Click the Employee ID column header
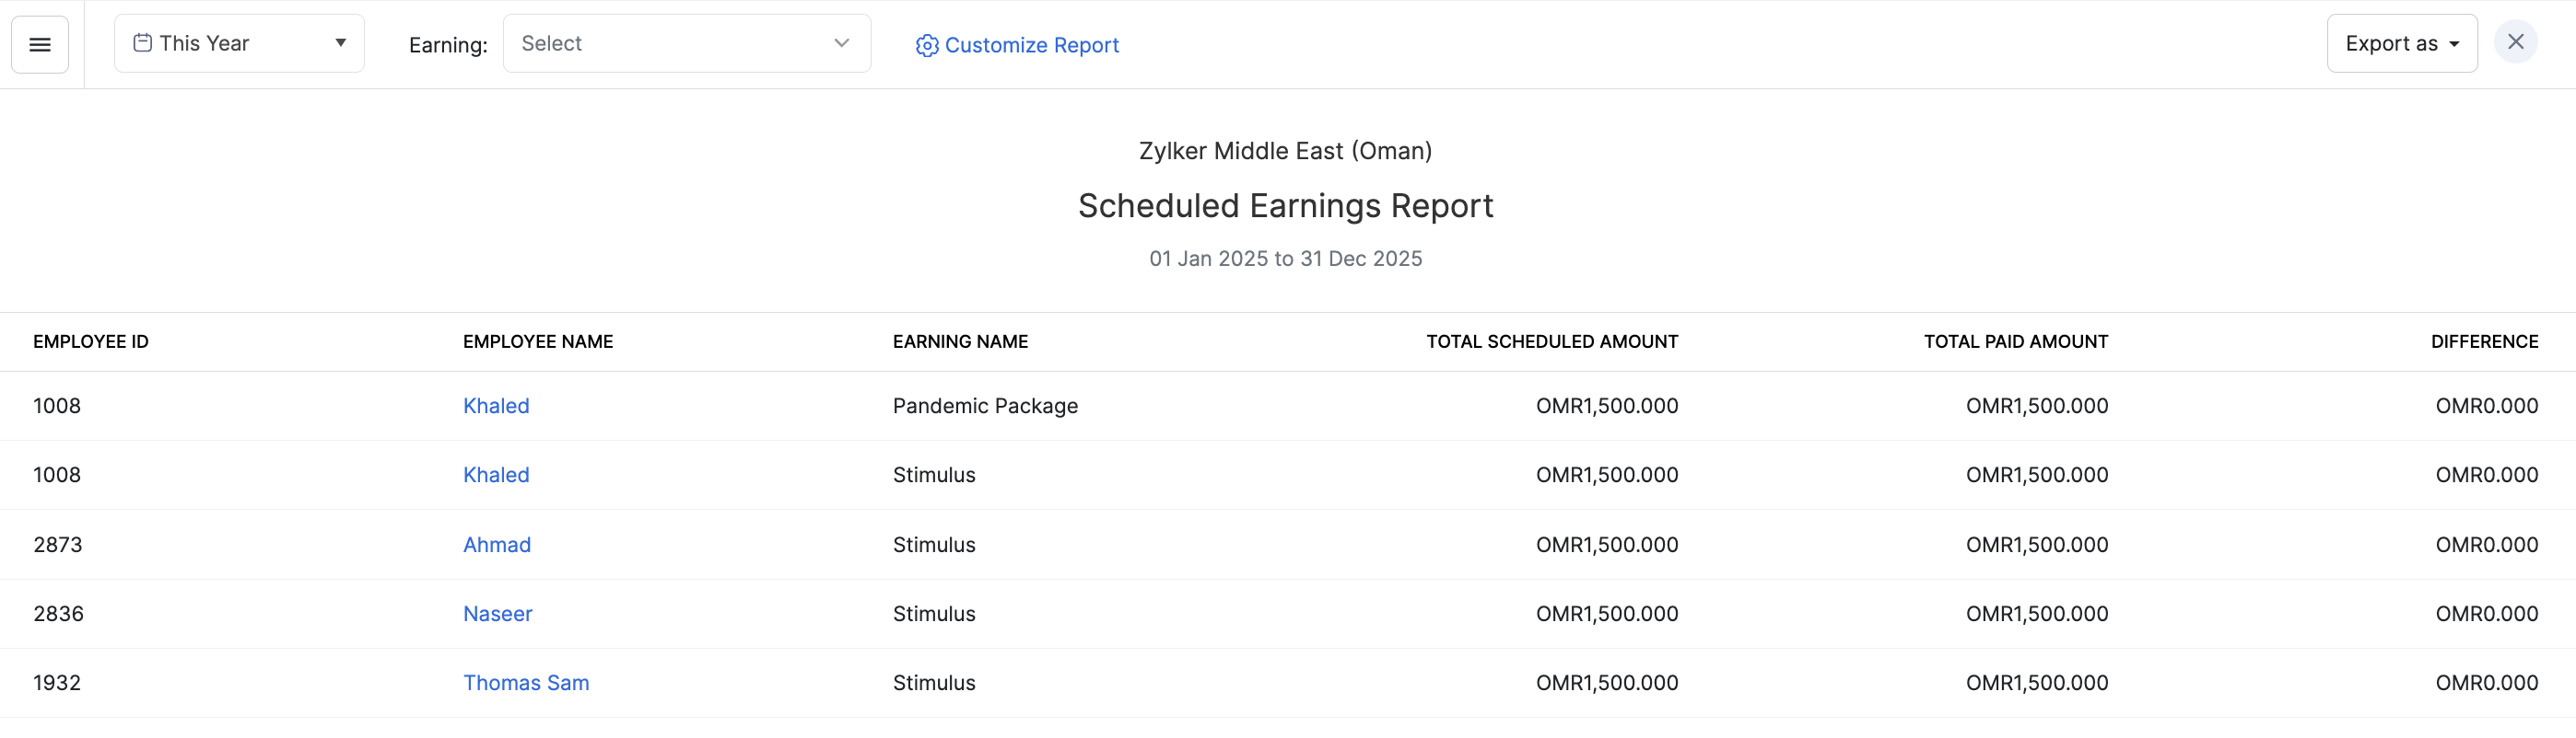This screenshot has height=738, width=2576. [x=91, y=341]
